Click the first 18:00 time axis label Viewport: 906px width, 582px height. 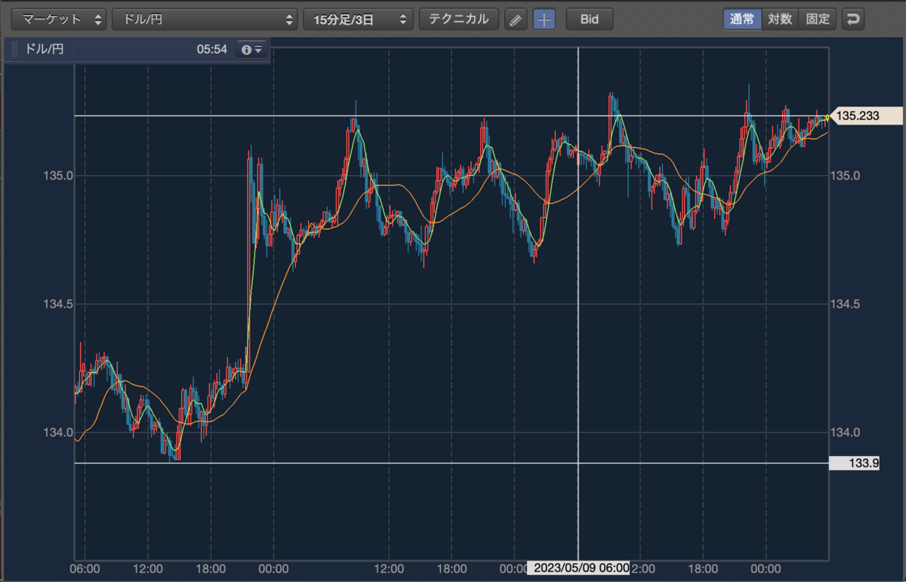pyautogui.click(x=211, y=568)
